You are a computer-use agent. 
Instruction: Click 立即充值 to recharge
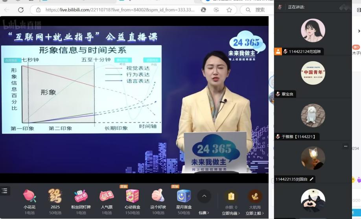coord(230,214)
